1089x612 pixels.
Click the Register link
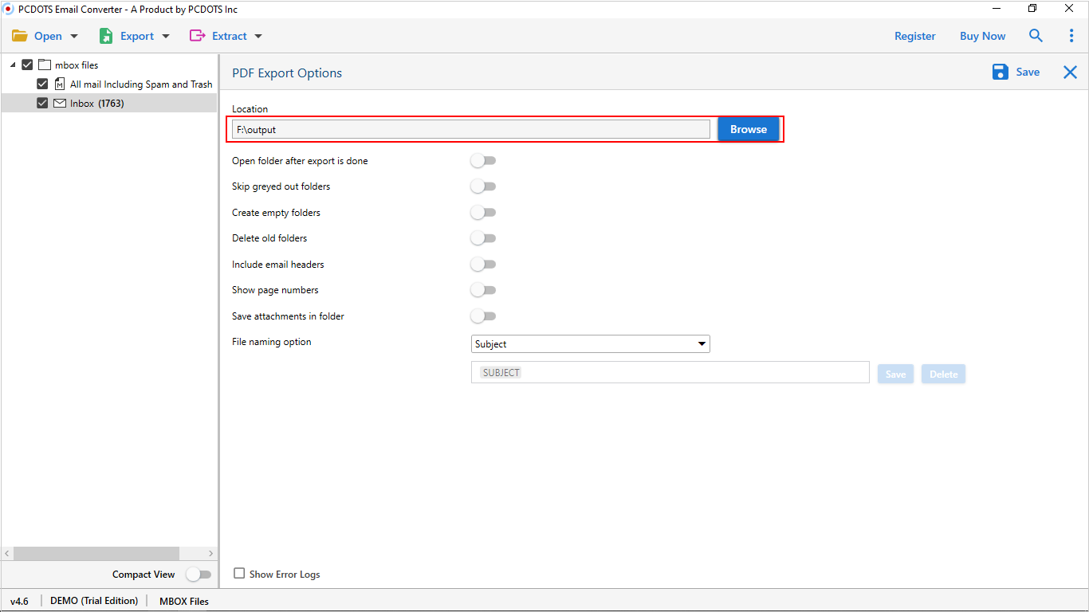point(915,36)
